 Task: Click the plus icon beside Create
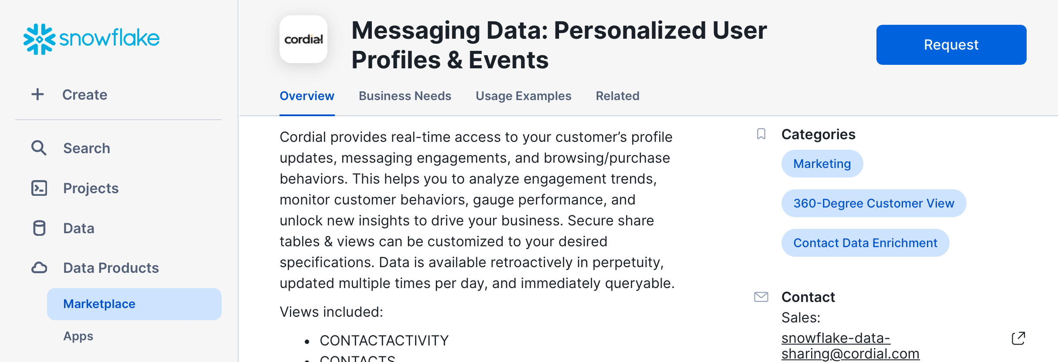click(38, 94)
